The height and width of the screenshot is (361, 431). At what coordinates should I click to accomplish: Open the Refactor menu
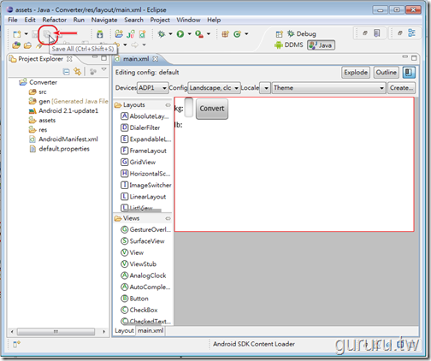(x=54, y=20)
